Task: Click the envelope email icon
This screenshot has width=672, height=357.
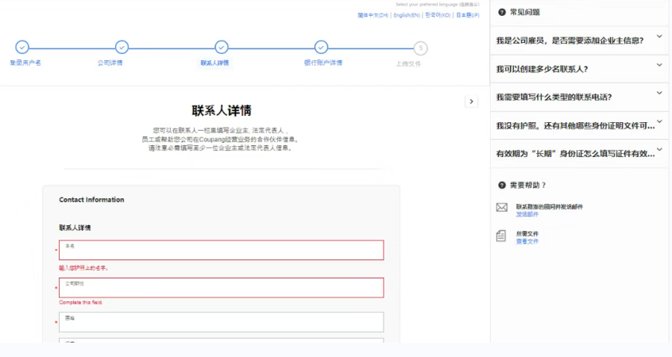Action: click(502, 208)
